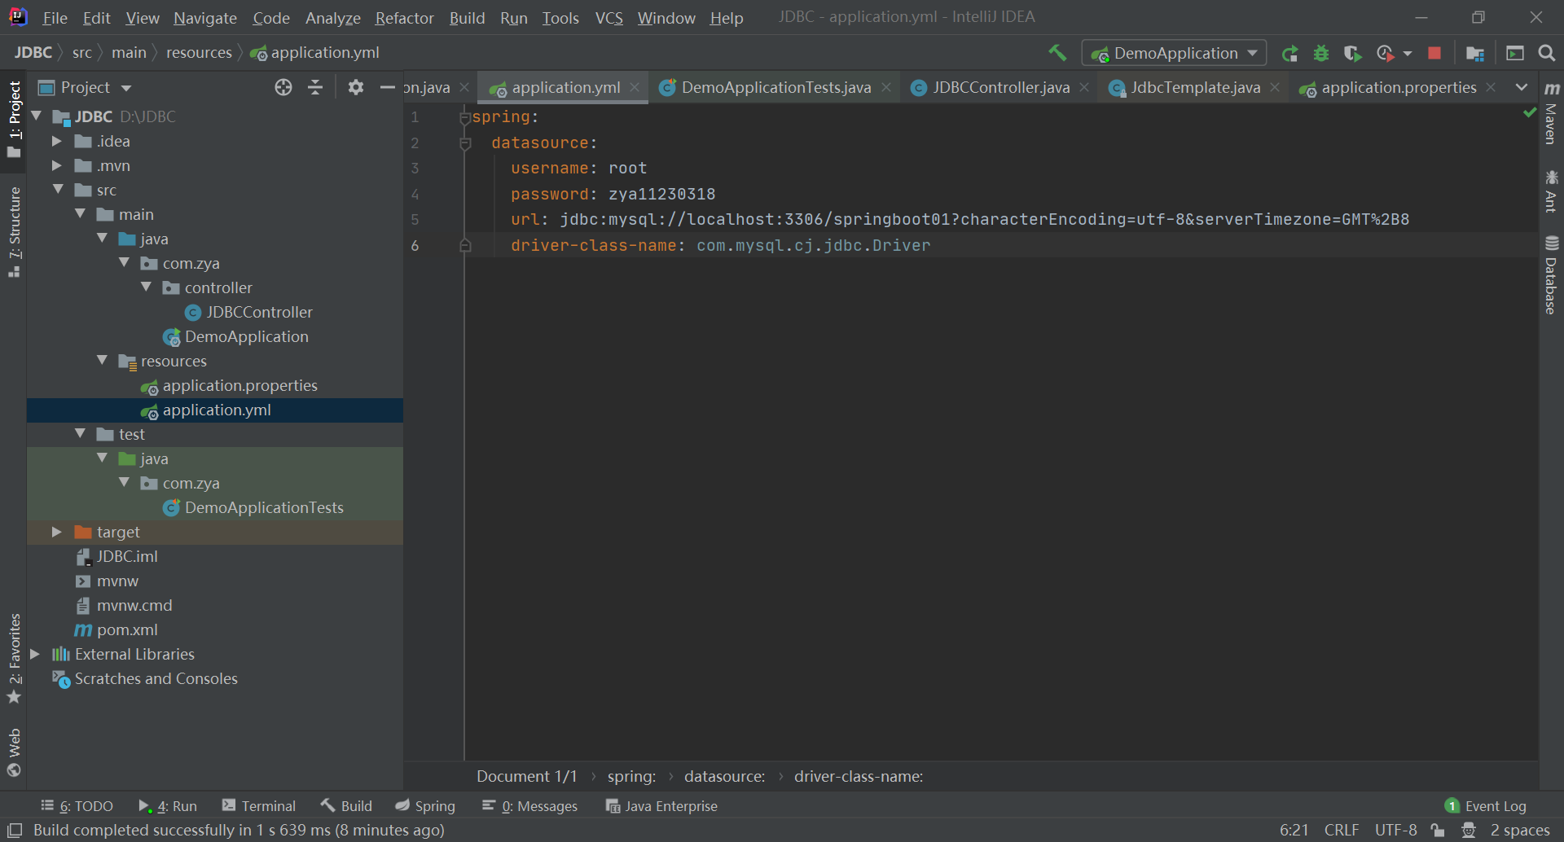
Task: Open the Java Enterprise tool window
Action: point(661,805)
